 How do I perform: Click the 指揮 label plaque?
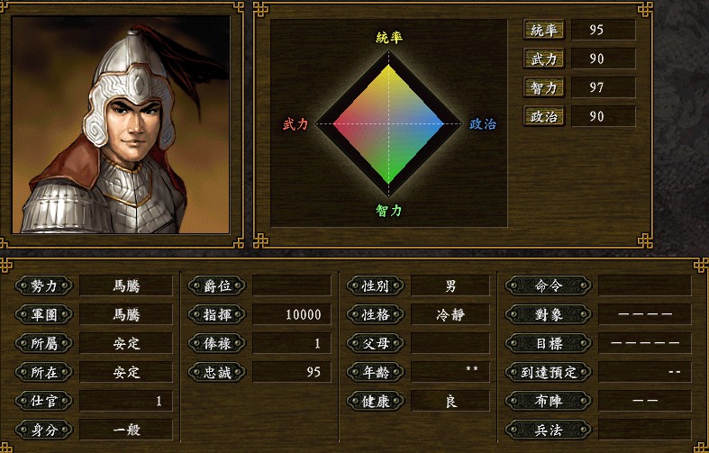pyautogui.click(x=217, y=314)
